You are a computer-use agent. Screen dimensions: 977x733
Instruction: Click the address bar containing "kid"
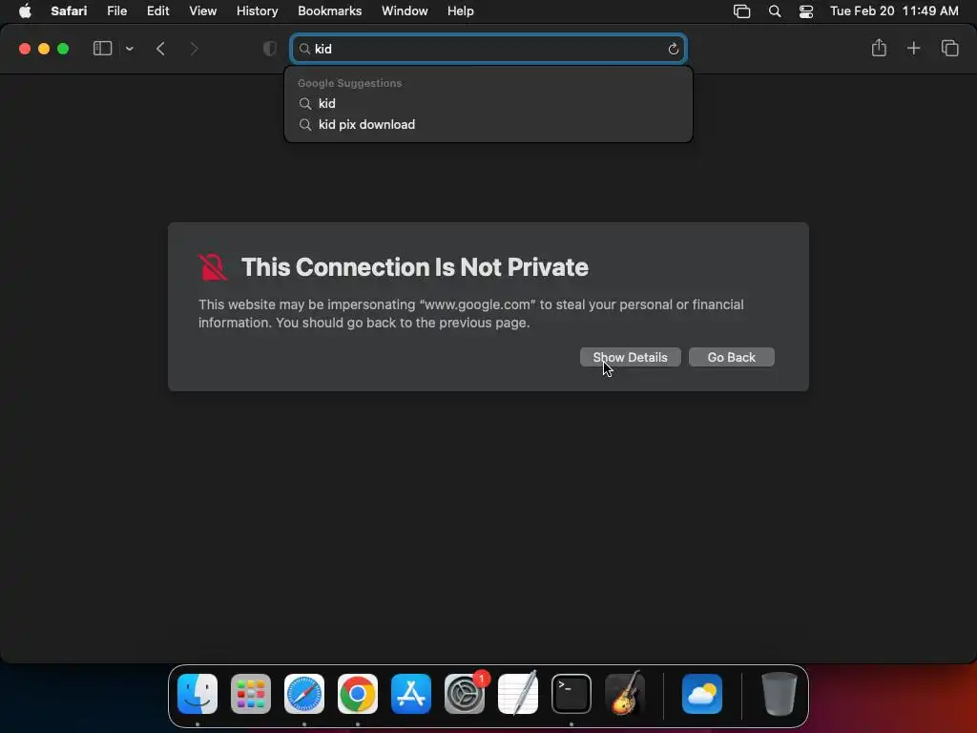(x=488, y=49)
